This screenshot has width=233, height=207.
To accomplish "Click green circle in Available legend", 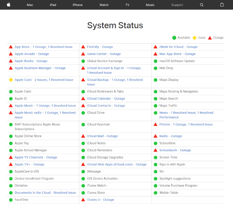I will (x=174, y=38).
